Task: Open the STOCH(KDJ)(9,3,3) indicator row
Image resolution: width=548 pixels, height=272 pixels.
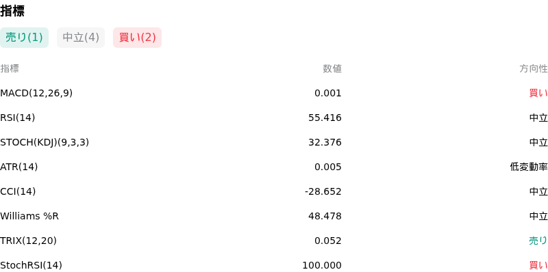Action: coord(274,142)
